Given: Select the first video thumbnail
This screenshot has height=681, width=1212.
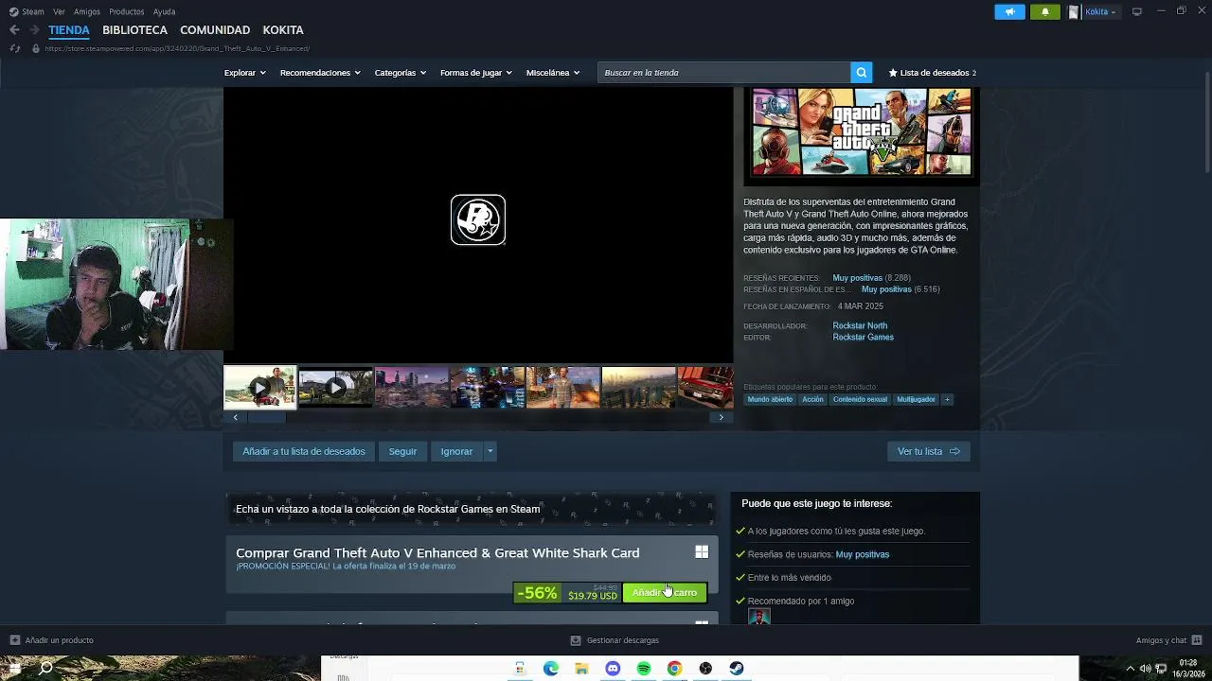Looking at the screenshot, I should tap(259, 388).
